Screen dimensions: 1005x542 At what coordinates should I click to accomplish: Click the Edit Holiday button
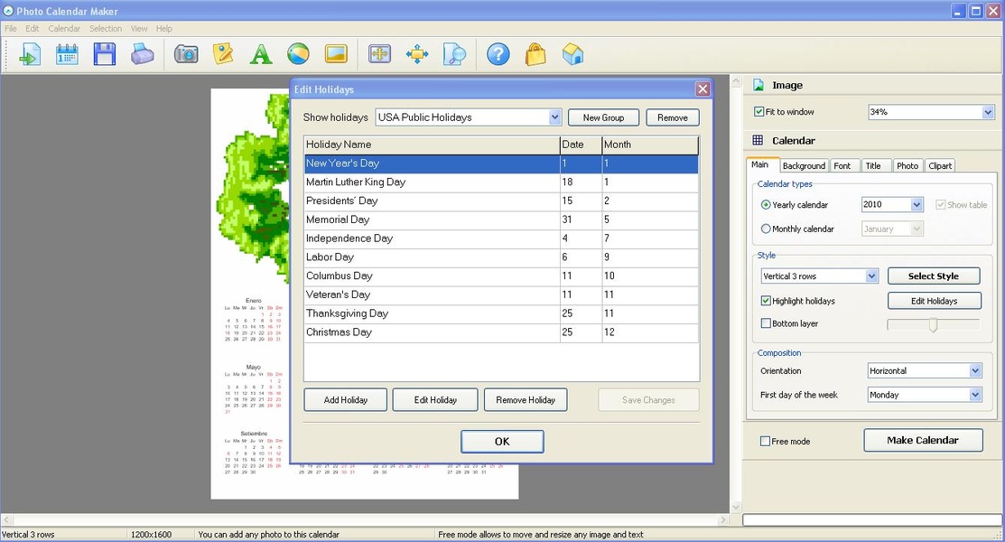click(x=435, y=399)
